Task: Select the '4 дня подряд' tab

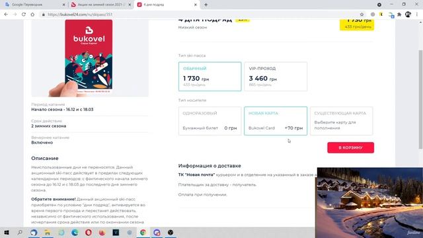Action: point(167,5)
